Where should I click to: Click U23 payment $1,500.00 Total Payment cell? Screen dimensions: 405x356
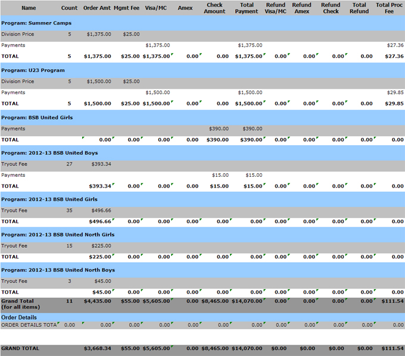point(250,92)
